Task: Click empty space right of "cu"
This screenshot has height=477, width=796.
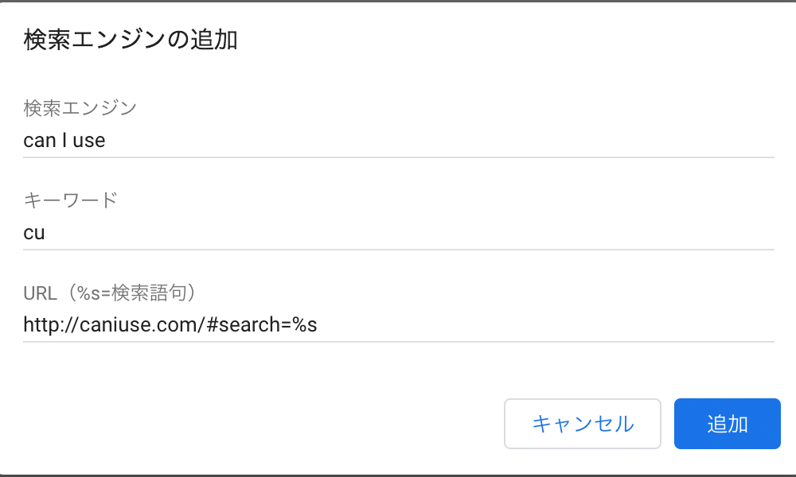Action: coord(398,233)
